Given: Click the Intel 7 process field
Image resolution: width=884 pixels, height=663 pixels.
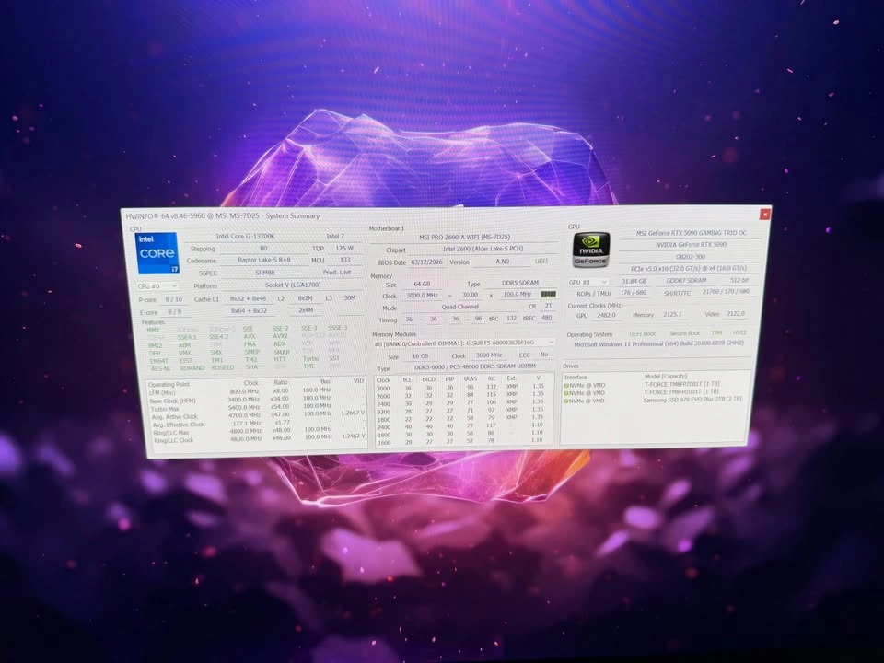Looking at the screenshot, I should (335, 237).
